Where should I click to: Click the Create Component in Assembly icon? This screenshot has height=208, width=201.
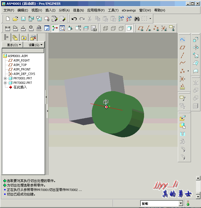[x=183, y=126]
